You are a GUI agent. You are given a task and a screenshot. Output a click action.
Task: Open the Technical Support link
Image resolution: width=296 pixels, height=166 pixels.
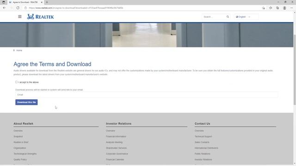point(203,136)
